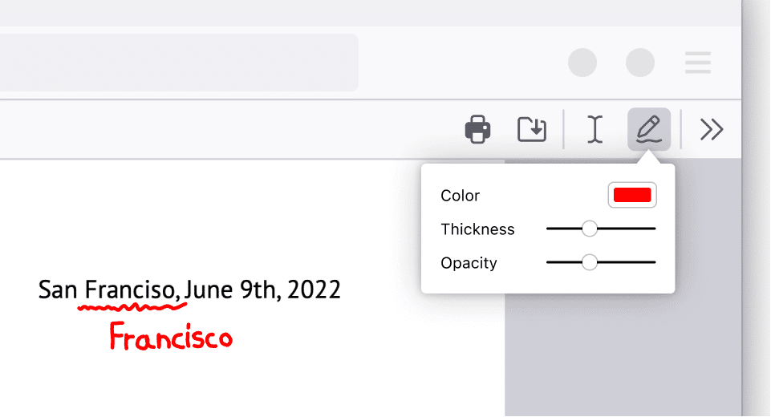Click the date text June 9th, 2022

coord(262,289)
